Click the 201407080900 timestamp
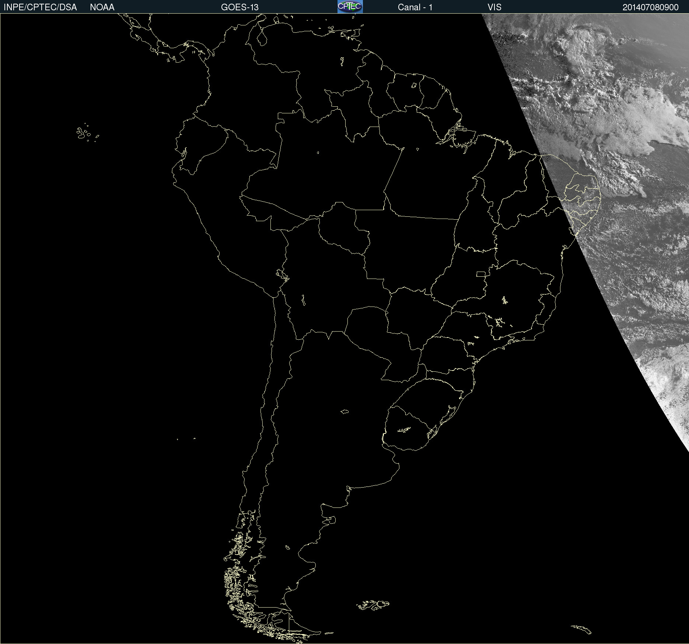The width and height of the screenshot is (689, 644). (650, 7)
